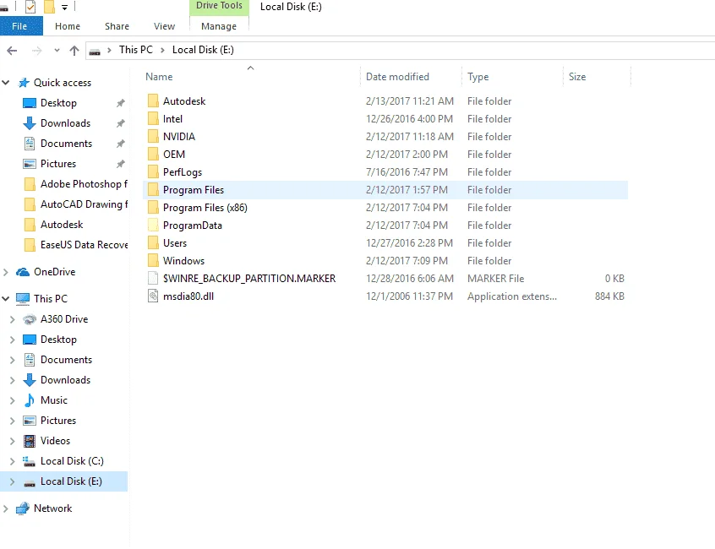Select the OEM folder
This screenshot has height=549, width=715.
click(174, 155)
